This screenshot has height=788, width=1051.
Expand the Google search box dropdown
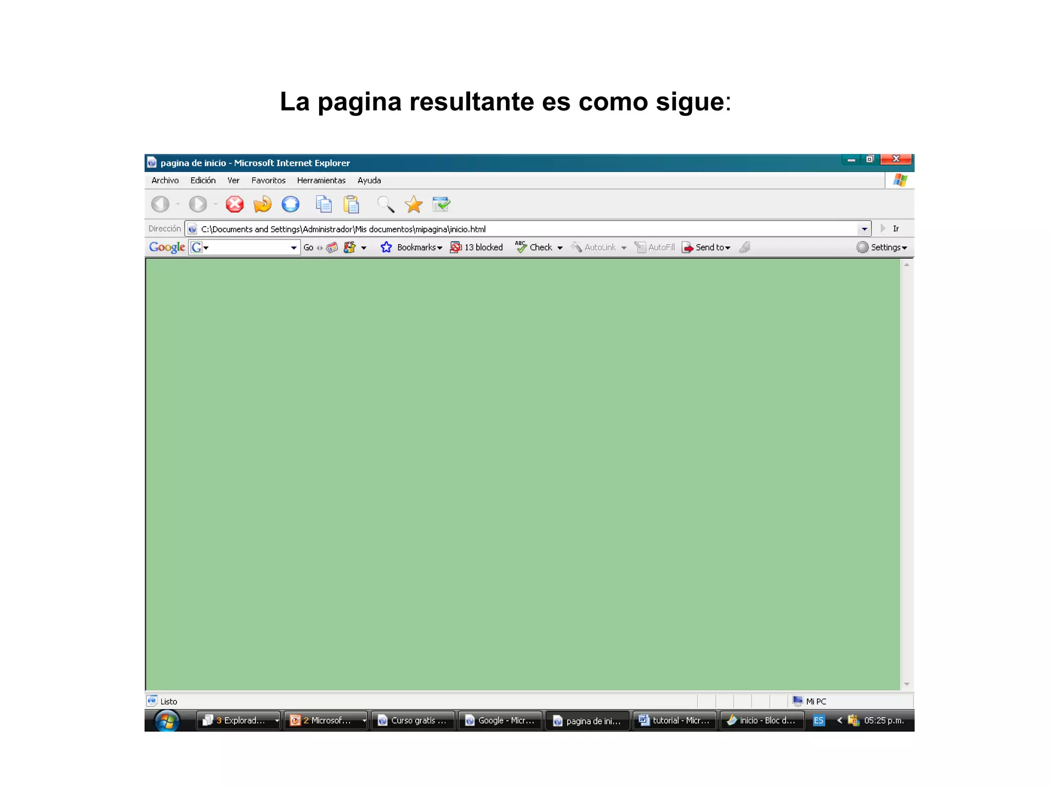coord(294,248)
